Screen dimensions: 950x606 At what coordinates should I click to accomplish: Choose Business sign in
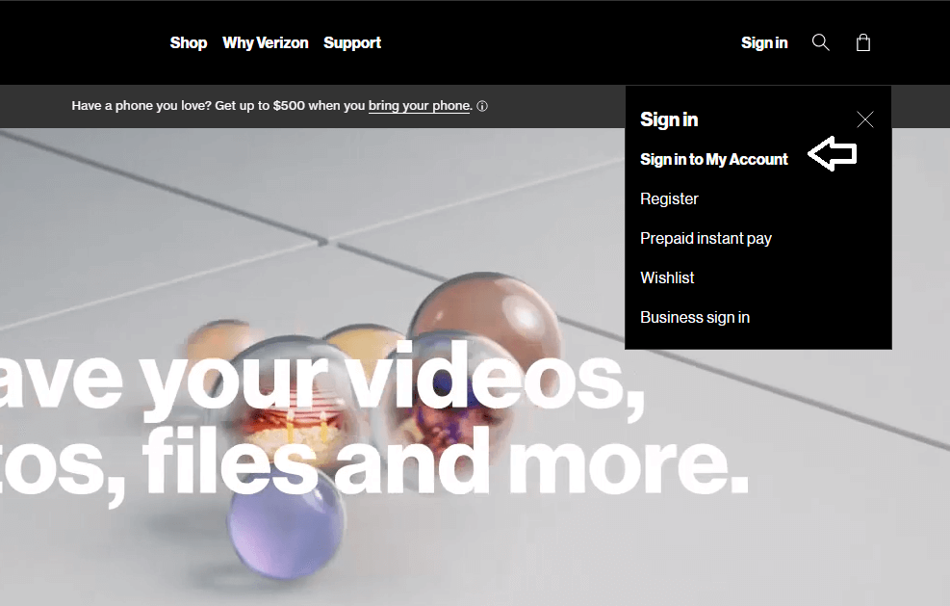[695, 317]
